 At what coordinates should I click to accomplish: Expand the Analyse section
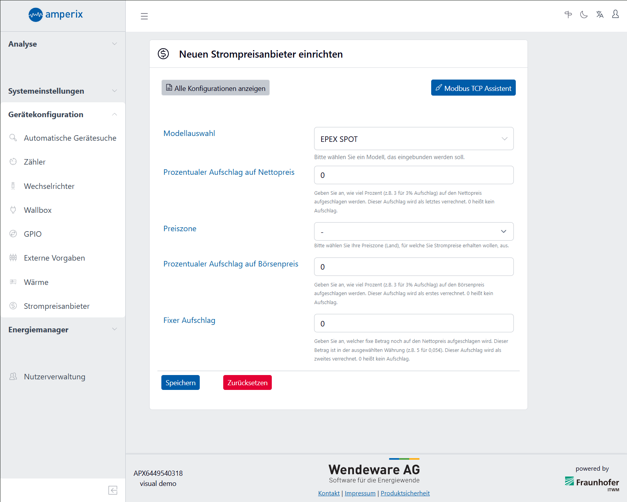[63, 44]
